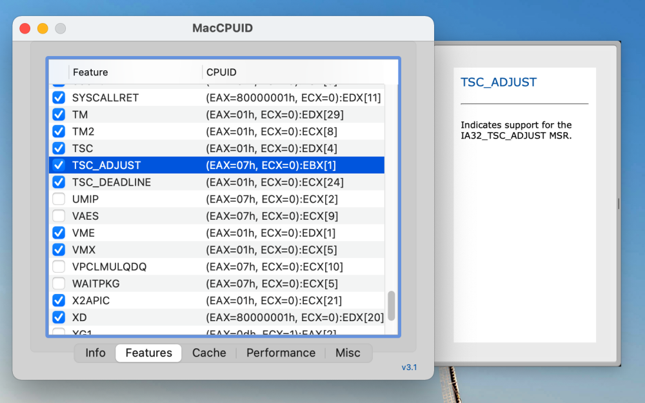Select the TM2 feature name
Image resolution: width=645 pixels, height=403 pixels.
tap(83, 131)
